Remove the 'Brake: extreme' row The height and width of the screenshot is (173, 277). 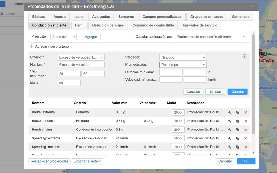tap(246, 112)
